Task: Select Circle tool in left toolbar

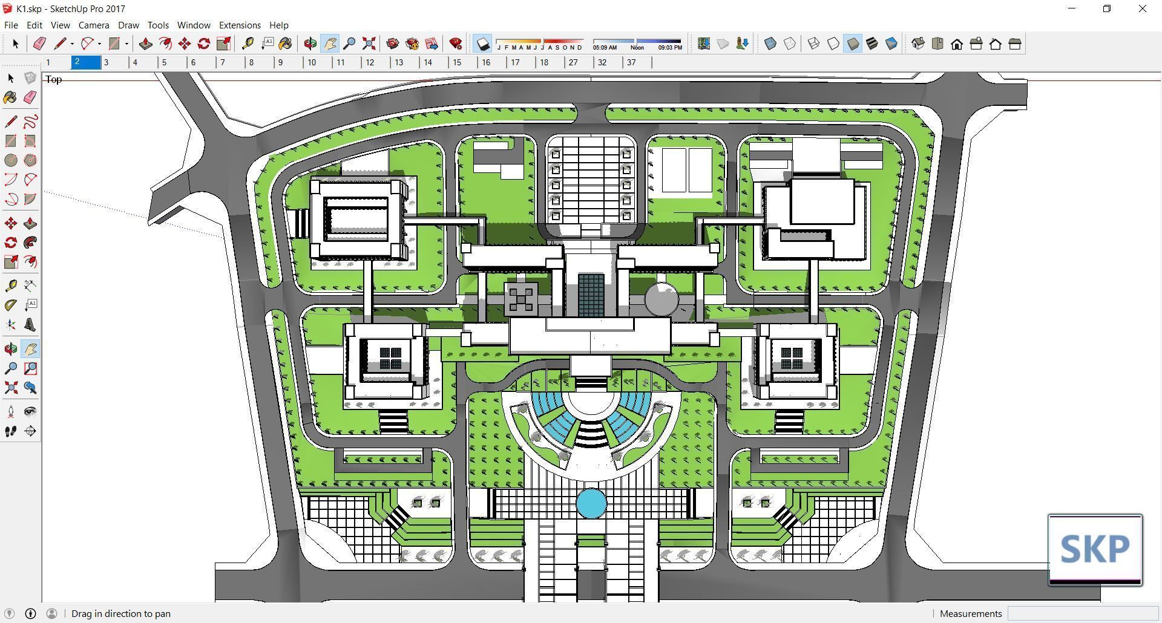Action: 11,160
